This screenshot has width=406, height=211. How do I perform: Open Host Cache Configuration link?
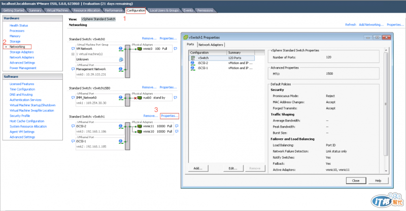point(27,121)
